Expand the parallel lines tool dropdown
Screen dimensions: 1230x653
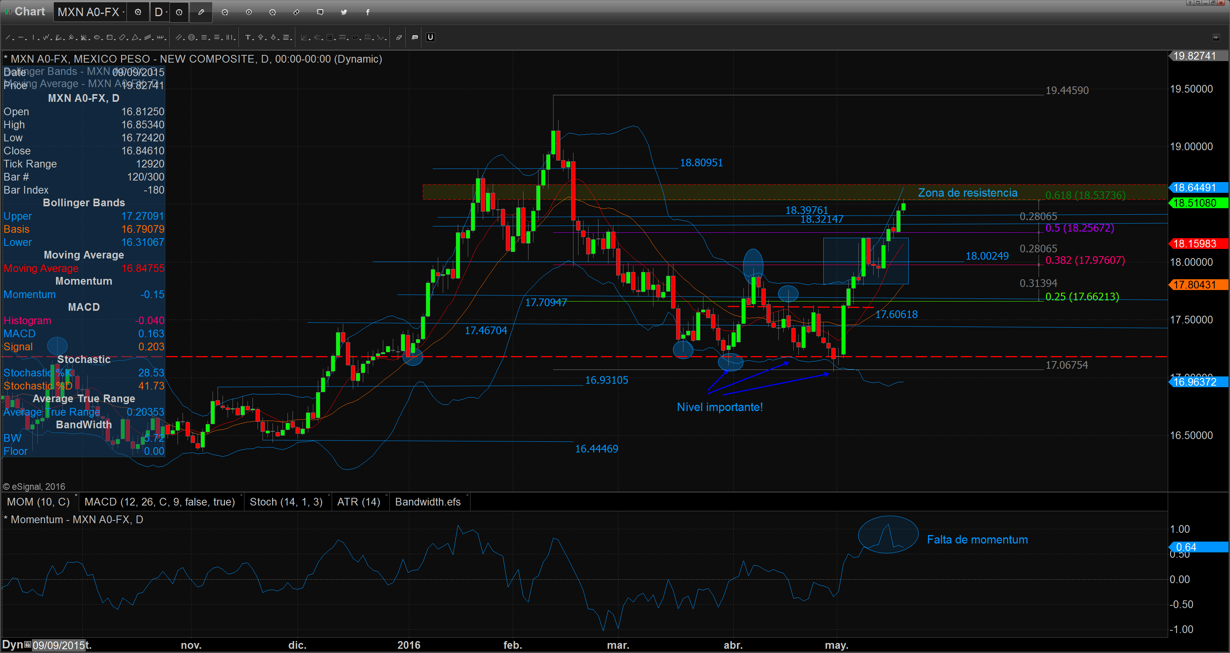pyautogui.click(x=184, y=39)
